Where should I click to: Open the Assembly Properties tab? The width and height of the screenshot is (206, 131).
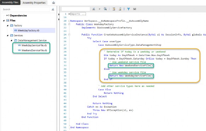pos(34,2)
